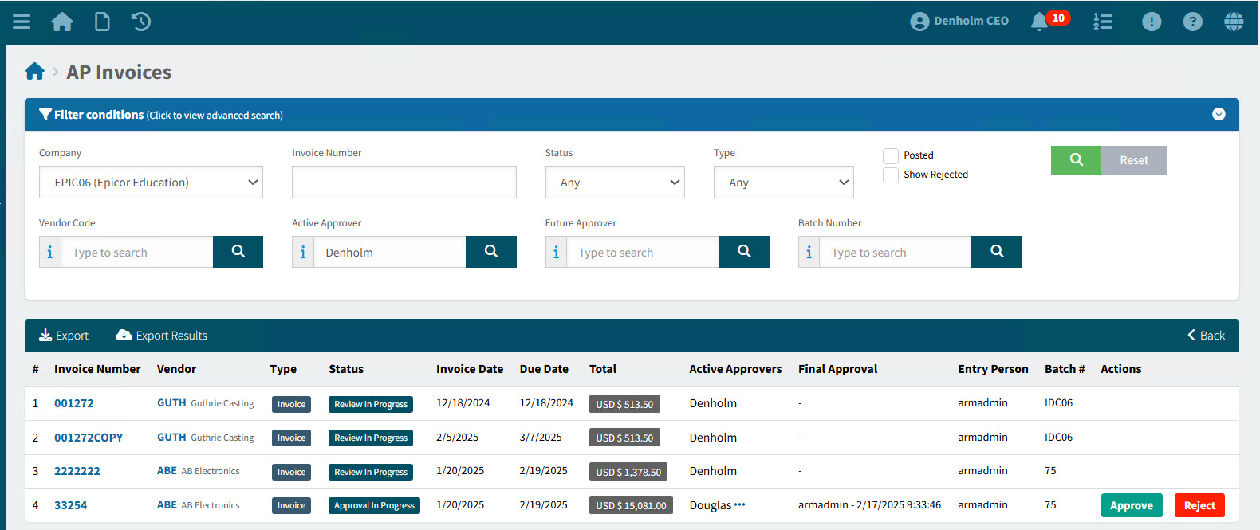
Task: Expand the Status dropdown
Action: pos(615,183)
